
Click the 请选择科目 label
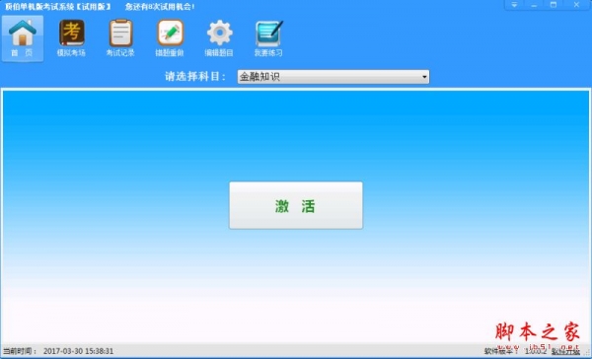(x=195, y=77)
